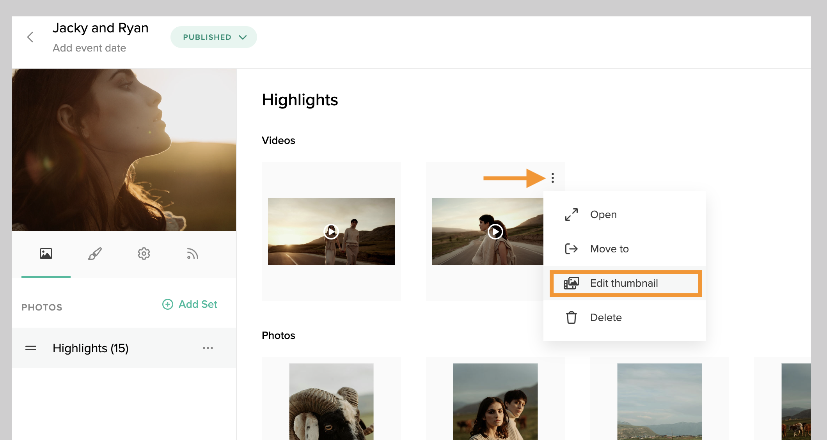Choose Move to from context menu

tap(609, 249)
